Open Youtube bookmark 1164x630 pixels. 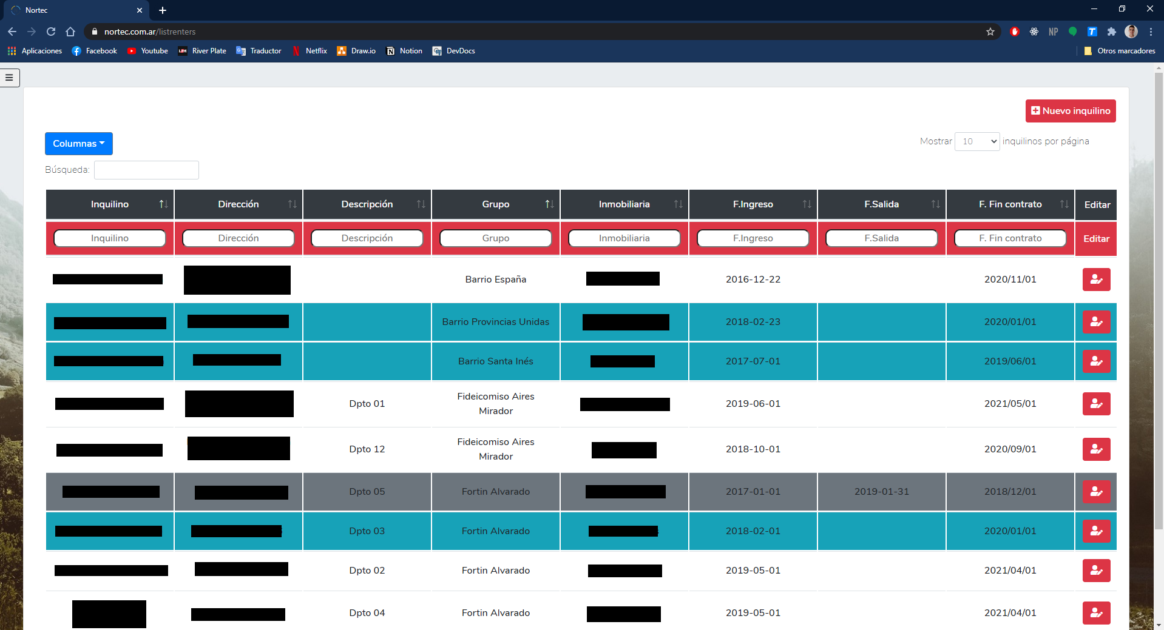(147, 51)
